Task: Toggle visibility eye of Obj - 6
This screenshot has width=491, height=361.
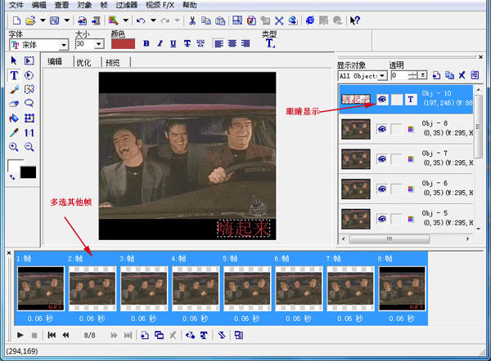Action: point(382,189)
